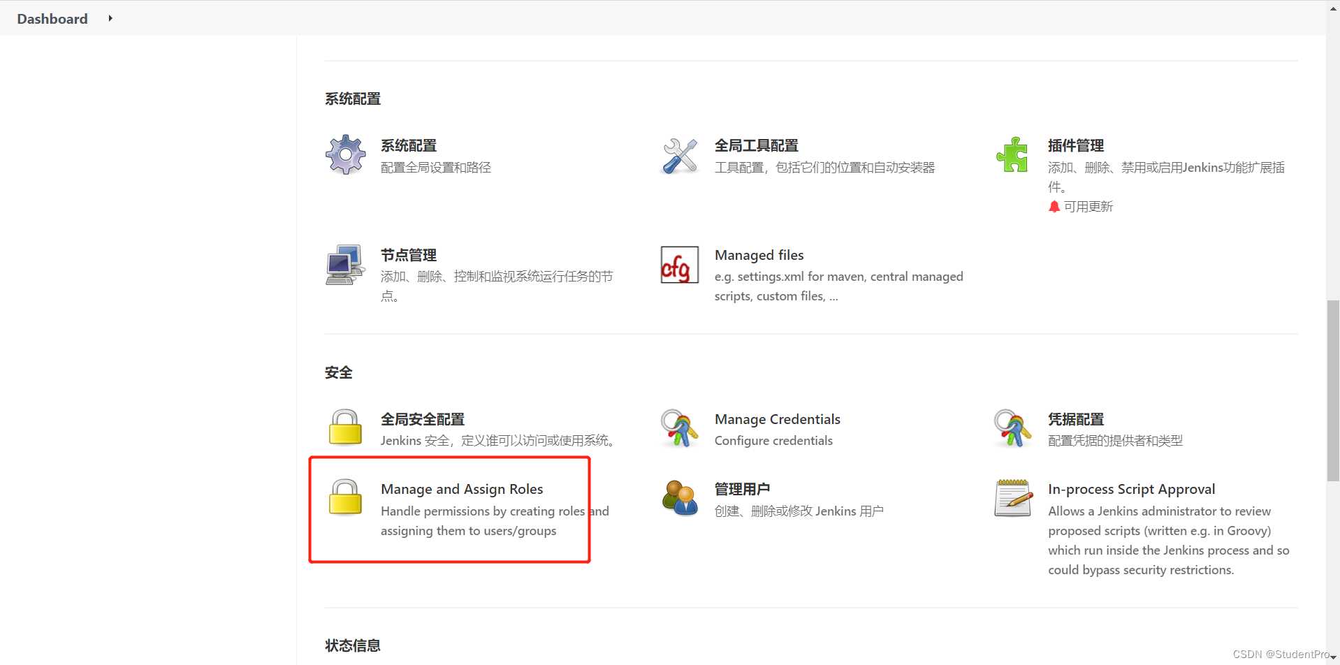
Task: Click the cfg Managed files icon
Action: pos(679,265)
